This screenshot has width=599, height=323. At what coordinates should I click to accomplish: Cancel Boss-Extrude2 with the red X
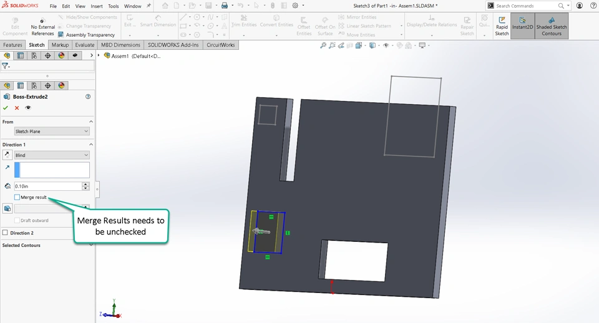pos(17,108)
